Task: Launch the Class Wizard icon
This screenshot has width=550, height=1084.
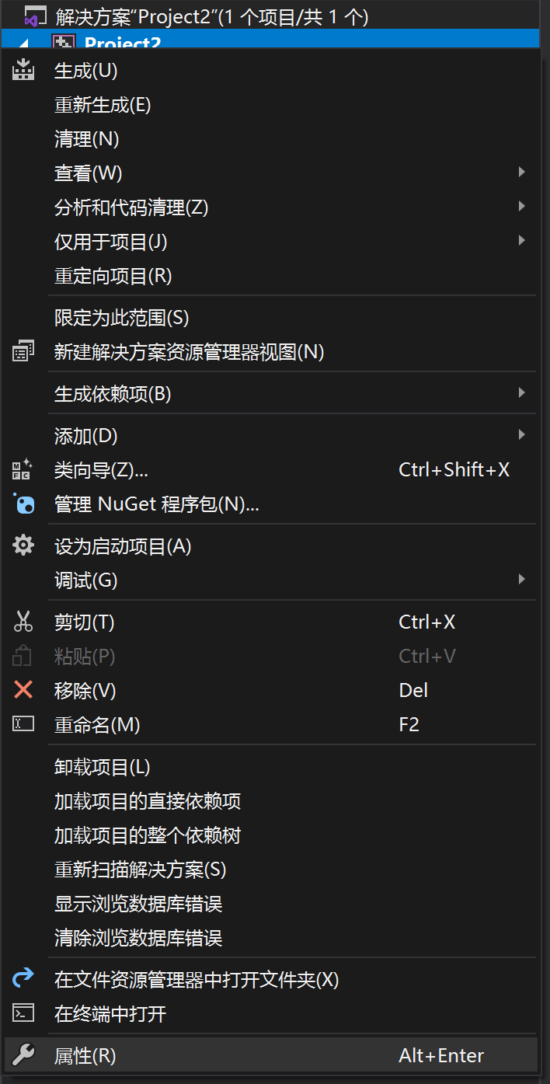Action: coord(23,469)
